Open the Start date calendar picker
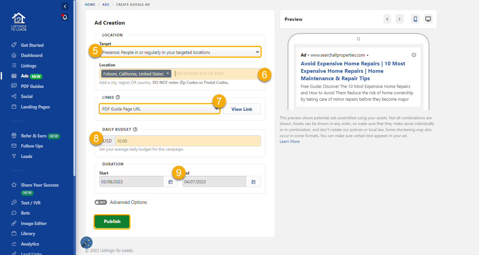 (171, 181)
